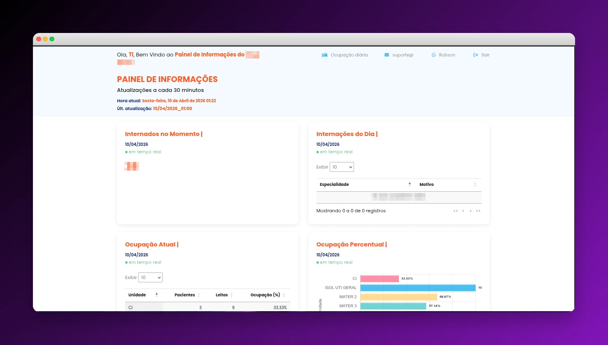Click the 33.33% cell in the CI table row
Viewport: 608px width, 345px height.
[280, 307]
